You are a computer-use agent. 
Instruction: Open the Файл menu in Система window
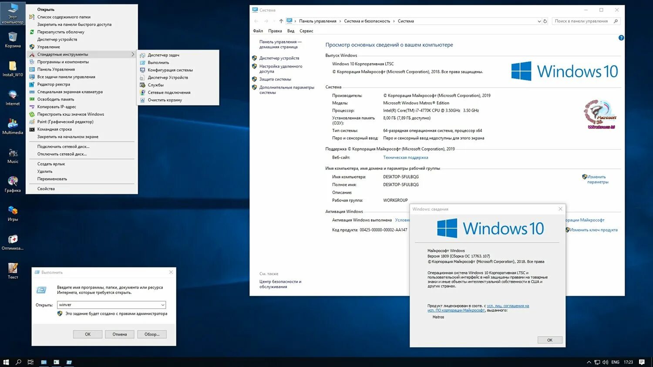point(258,31)
